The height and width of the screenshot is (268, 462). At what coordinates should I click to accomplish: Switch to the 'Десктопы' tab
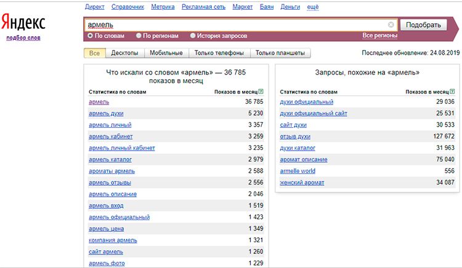click(124, 53)
